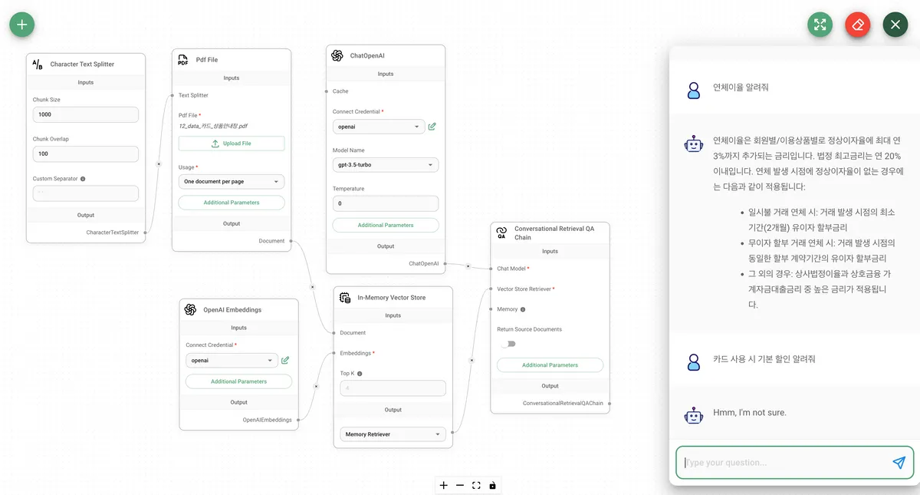Open Additional Parameters in ChatOpenAI node
Screen dimensions: 920x495
tap(385, 225)
